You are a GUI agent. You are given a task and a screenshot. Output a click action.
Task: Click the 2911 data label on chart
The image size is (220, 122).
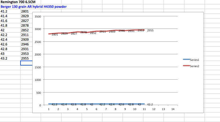pyautogui.click(x=102, y=32)
